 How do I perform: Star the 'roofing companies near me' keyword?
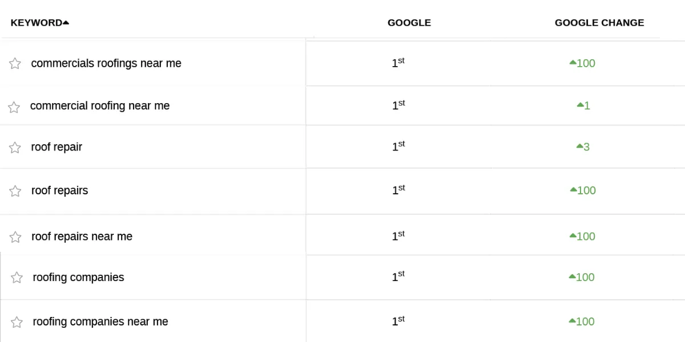(17, 322)
